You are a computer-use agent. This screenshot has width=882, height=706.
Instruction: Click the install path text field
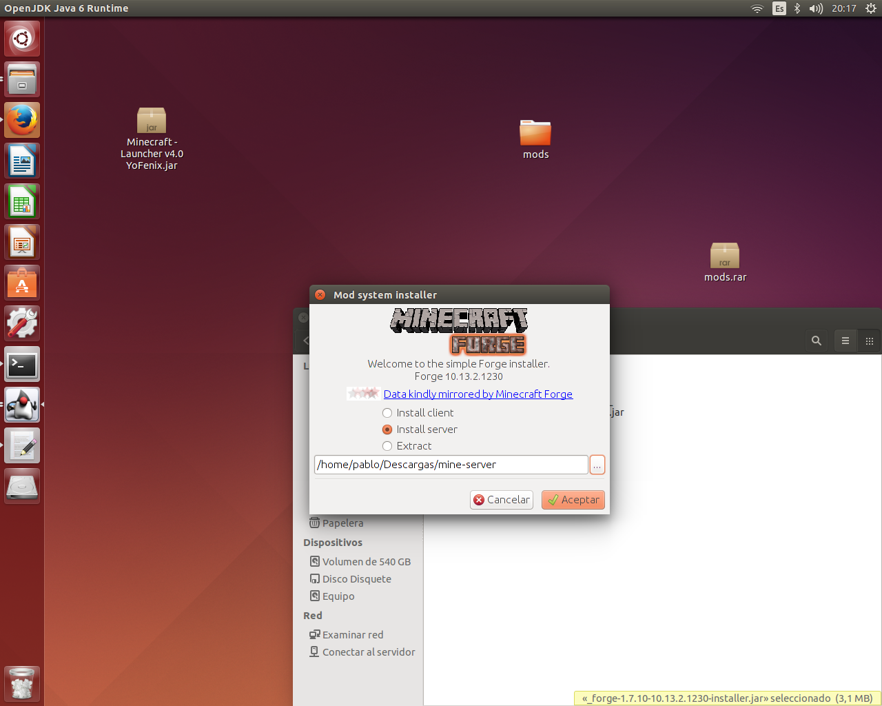coord(451,465)
